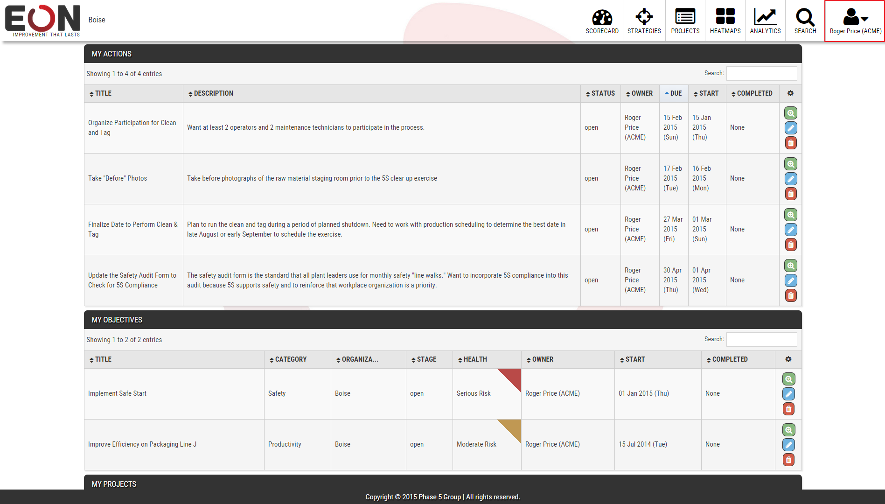
Task: Sort My Actions by Status column
Action: click(x=600, y=93)
